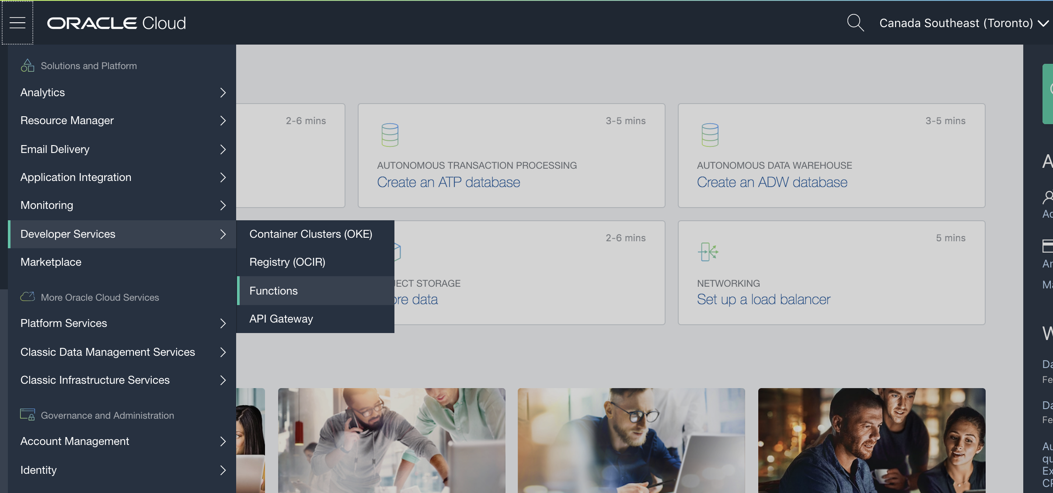Click the Create an ATP database link
Viewport: 1053px width, 493px height.
click(x=448, y=182)
